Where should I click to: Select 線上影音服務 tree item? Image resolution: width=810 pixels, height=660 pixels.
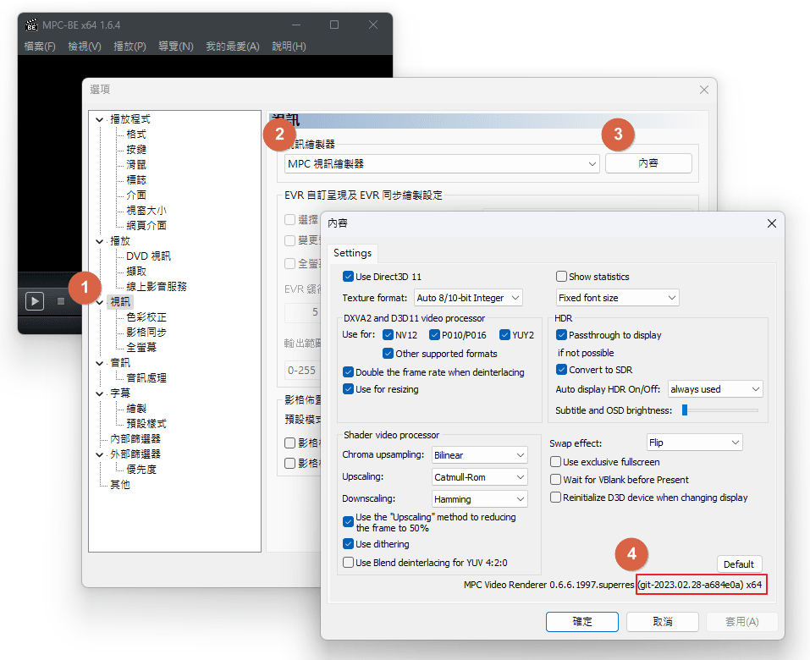pyautogui.click(x=157, y=287)
